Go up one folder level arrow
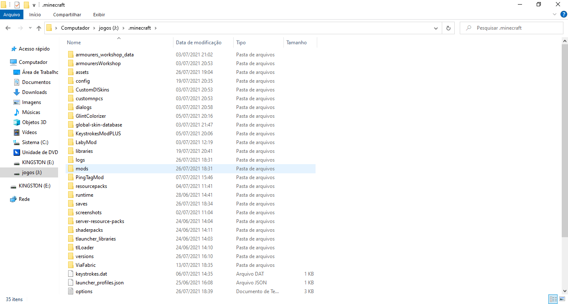 click(39, 28)
